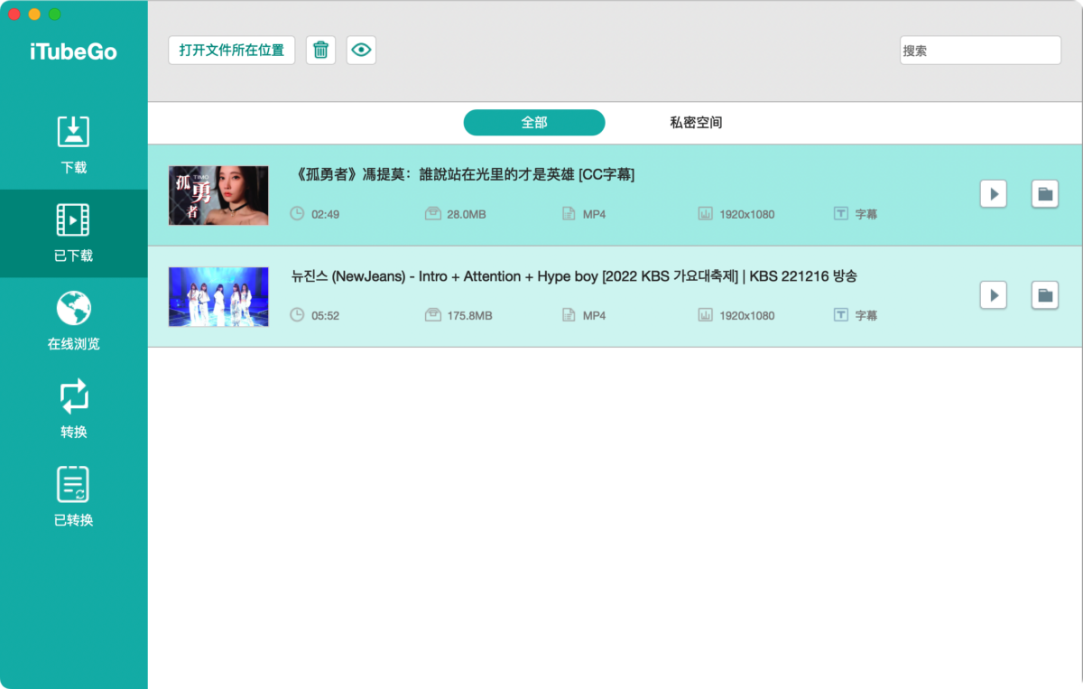This screenshot has height=689, width=1083.
Task: Click the 05:52 duration text
Action: click(x=325, y=316)
